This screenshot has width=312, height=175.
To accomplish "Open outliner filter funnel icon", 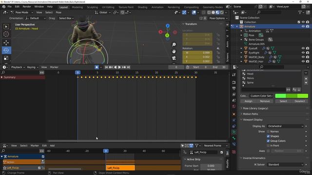I will [300, 12].
